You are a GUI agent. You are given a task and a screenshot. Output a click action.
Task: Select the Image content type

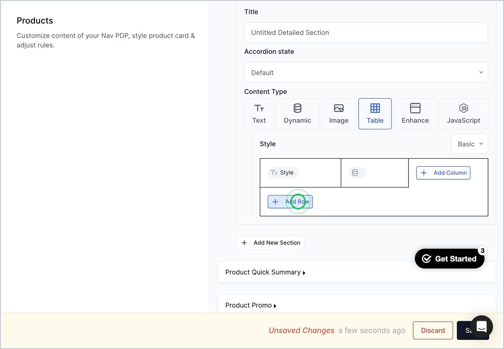(339, 114)
